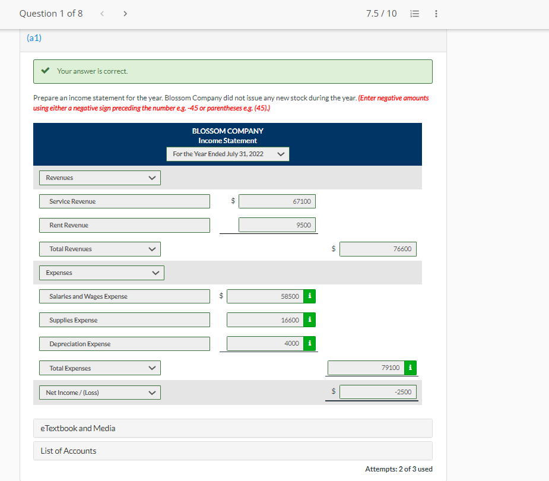The width and height of the screenshot is (549, 481).
Task: Open the income statement period dropdown
Action: click(227, 153)
